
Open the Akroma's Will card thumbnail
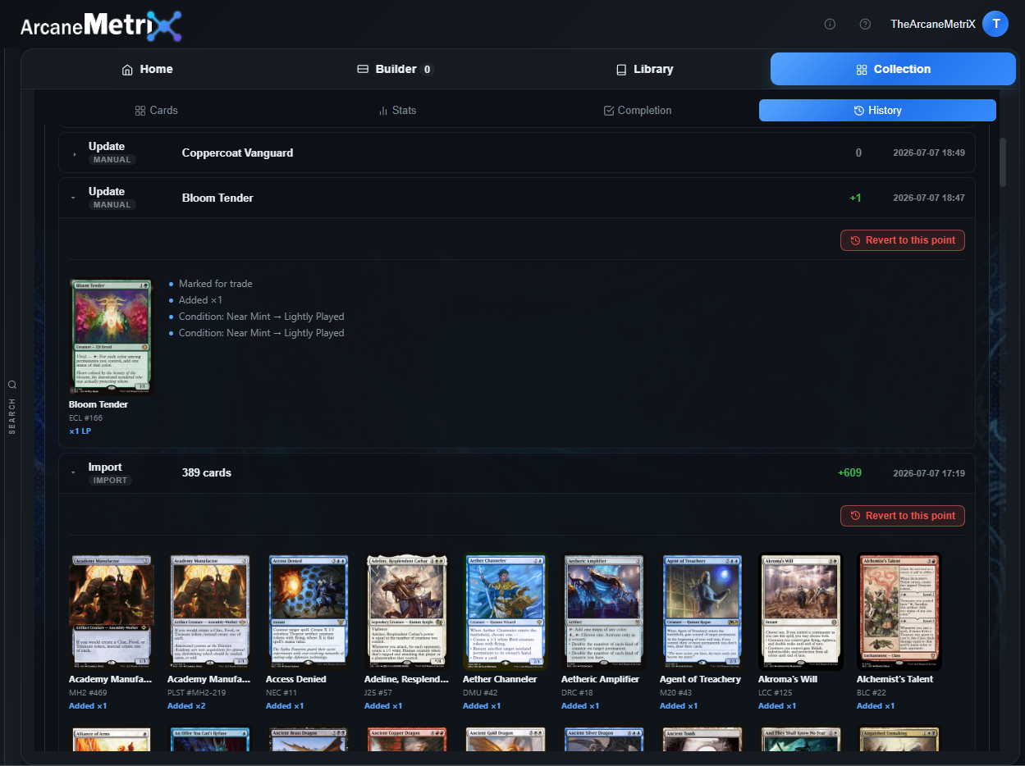point(800,611)
